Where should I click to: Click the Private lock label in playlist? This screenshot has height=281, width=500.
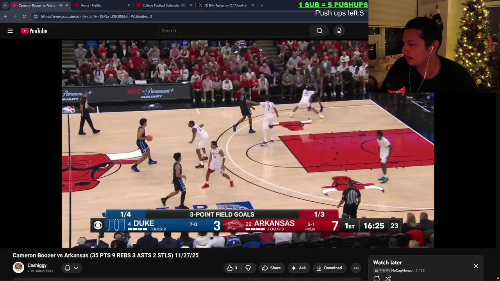[382, 270]
